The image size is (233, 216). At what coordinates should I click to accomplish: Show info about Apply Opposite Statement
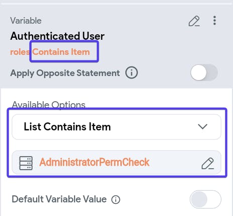pyautogui.click(x=131, y=73)
